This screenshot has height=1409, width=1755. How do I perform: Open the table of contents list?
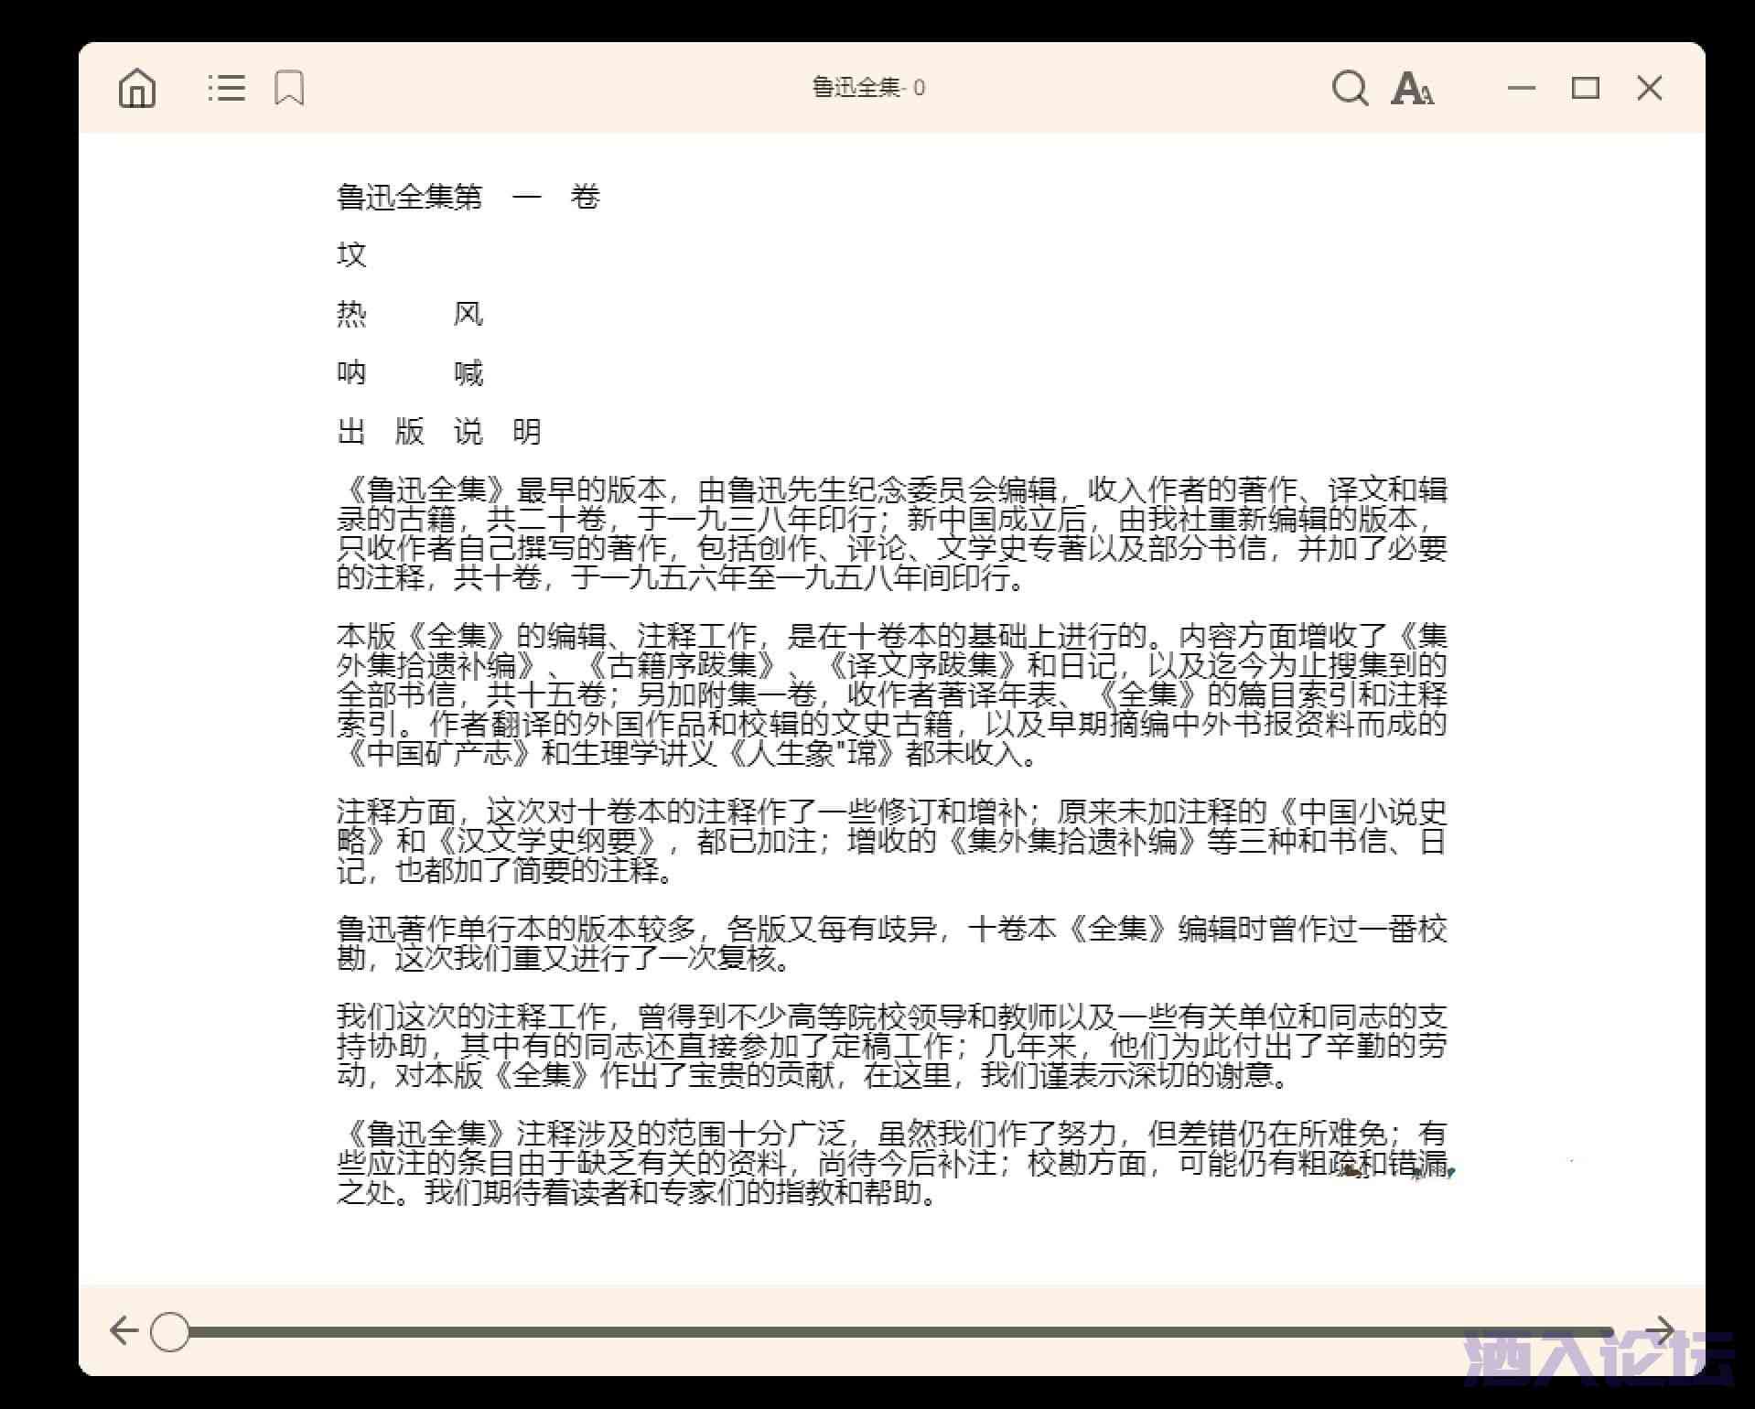[226, 89]
